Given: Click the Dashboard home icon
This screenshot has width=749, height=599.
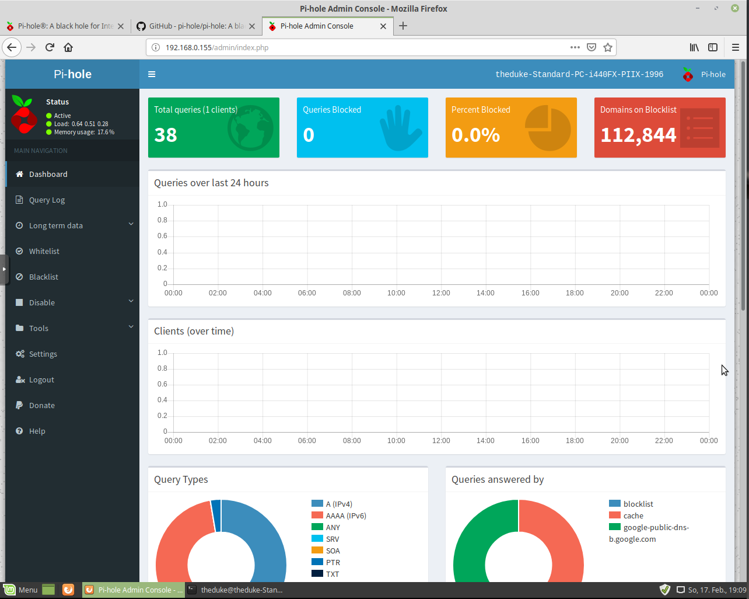Looking at the screenshot, I should 19,174.
